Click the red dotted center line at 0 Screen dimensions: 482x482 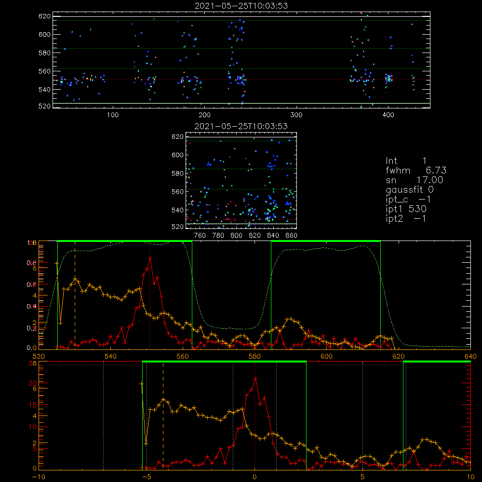254,415
